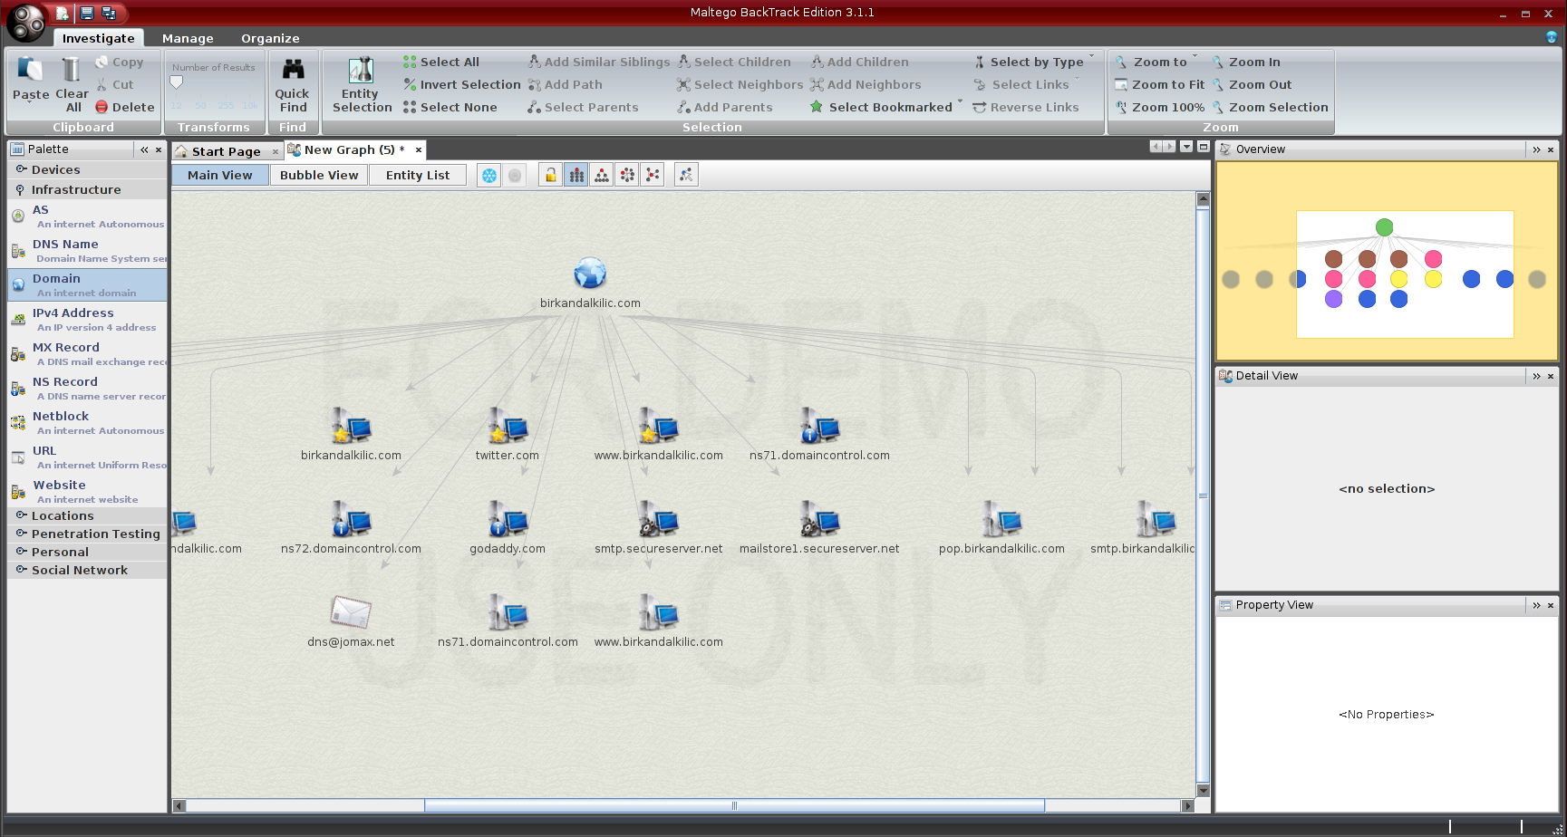Maximize the graph window with the tab-bar icon
The height and width of the screenshot is (837, 1567).
tap(1204, 147)
